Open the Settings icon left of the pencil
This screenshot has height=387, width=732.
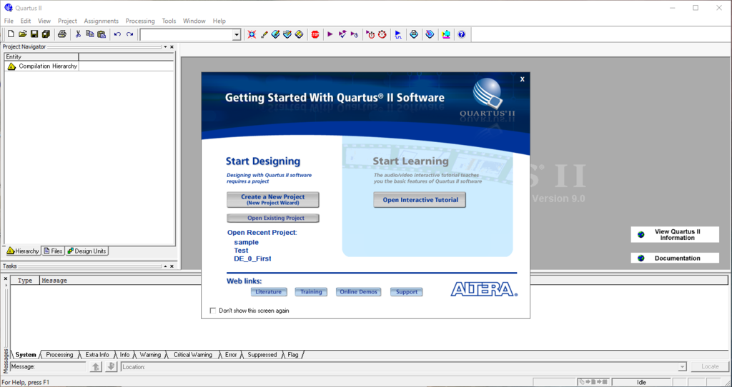(252, 34)
